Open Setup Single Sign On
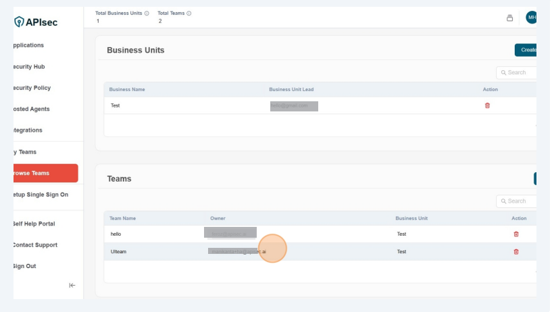The image size is (552, 312). click(41, 194)
